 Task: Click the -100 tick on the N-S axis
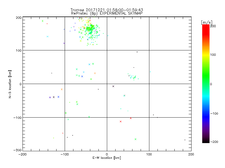pyautogui.click(x=17, y=118)
